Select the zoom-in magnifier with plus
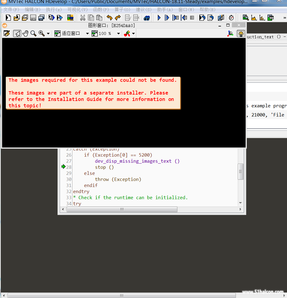Viewport: 287px width, 298px height. click(41, 33)
